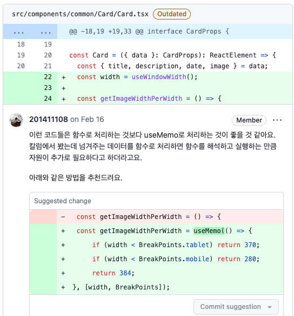Click 'ReactElement' type in the diff

233,55
